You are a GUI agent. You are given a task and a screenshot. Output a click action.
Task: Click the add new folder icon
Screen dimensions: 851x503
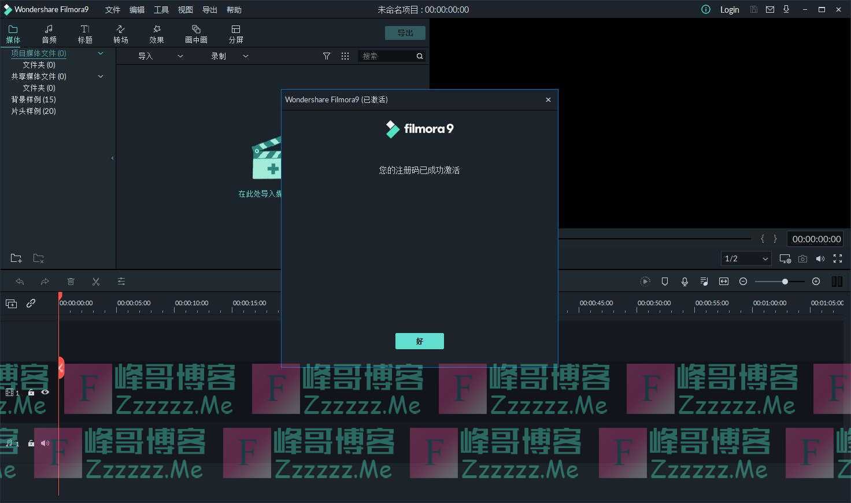[x=16, y=258]
